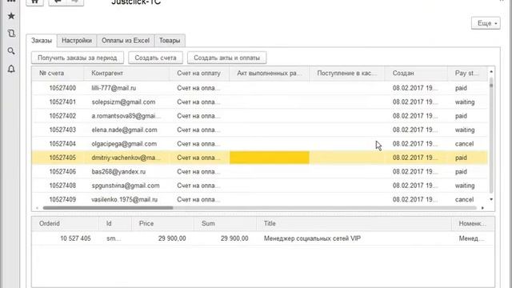Open the Еще dropdown menu

coord(486,23)
